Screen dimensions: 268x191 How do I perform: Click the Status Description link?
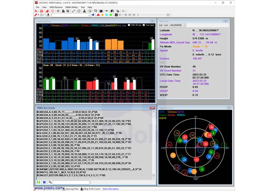pyautogui.click(x=111, y=189)
